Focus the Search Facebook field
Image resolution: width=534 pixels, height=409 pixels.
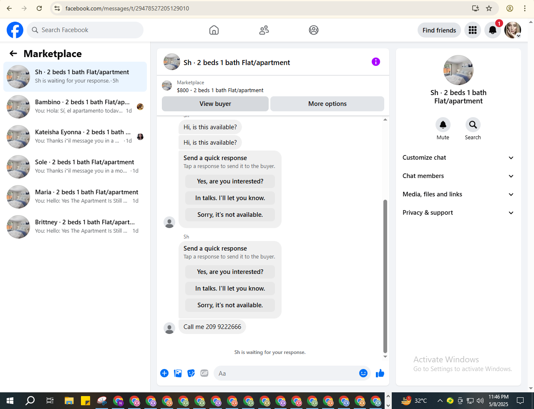(85, 30)
